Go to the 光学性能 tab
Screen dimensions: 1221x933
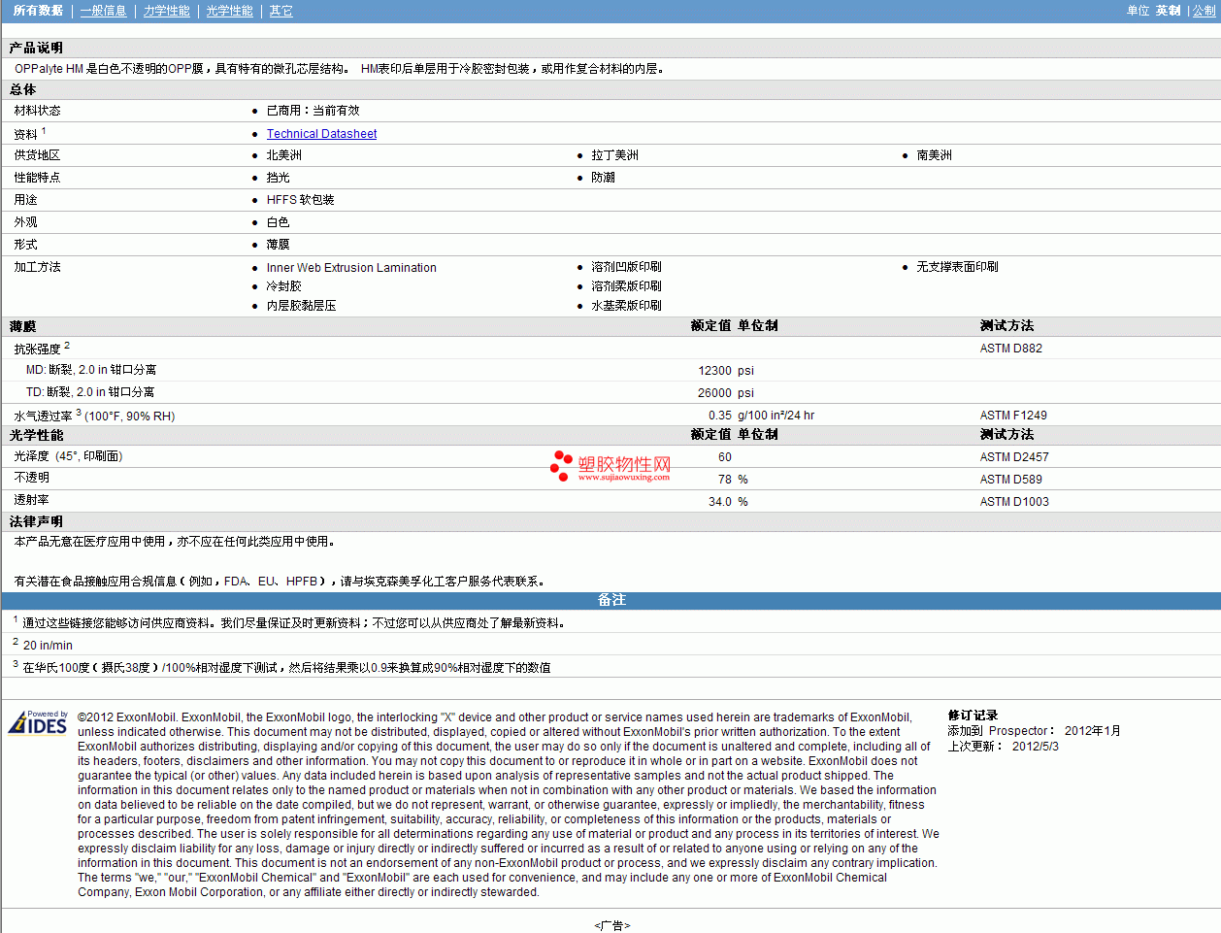click(230, 11)
